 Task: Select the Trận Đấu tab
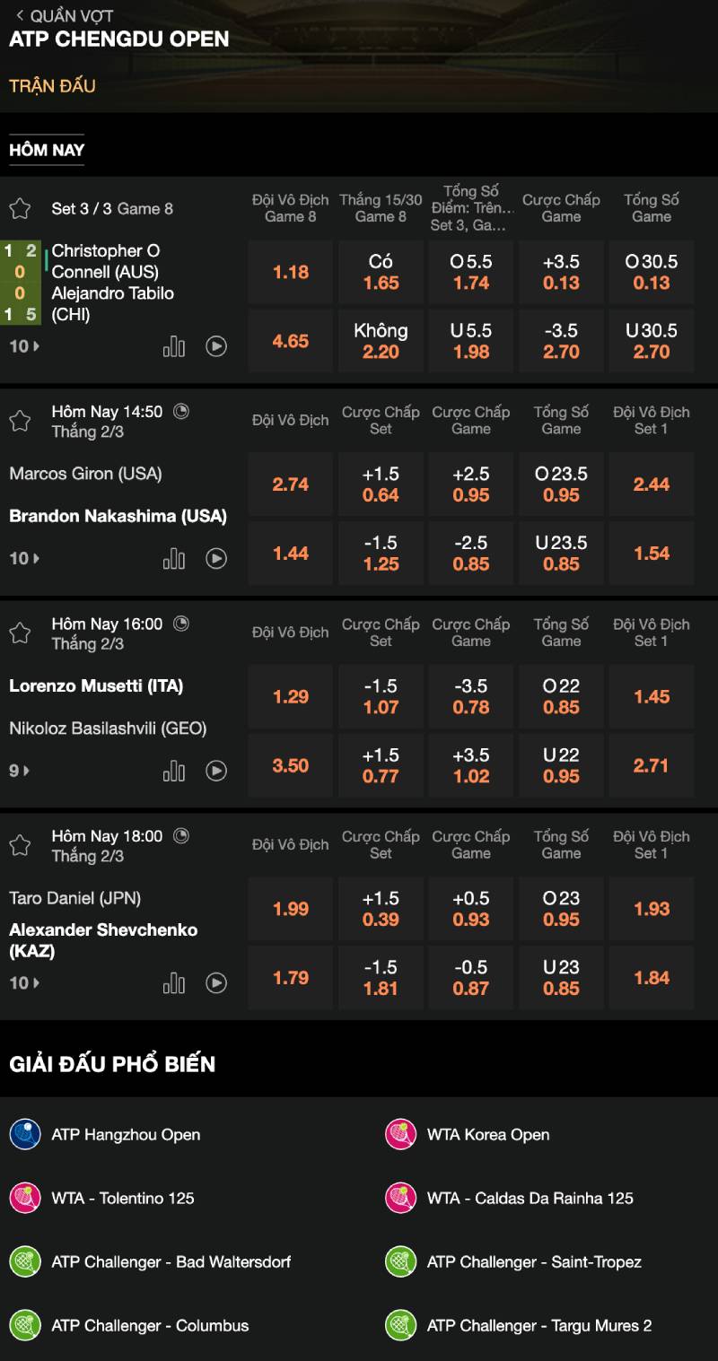(52, 86)
